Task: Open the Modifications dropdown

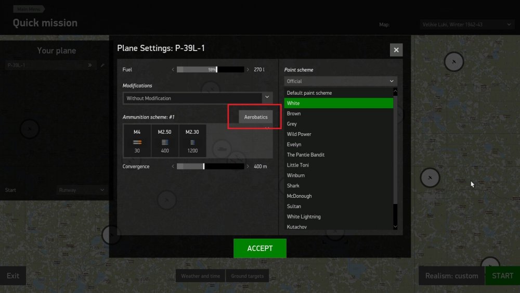Action: pyautogui.click(x=198, y=98)
